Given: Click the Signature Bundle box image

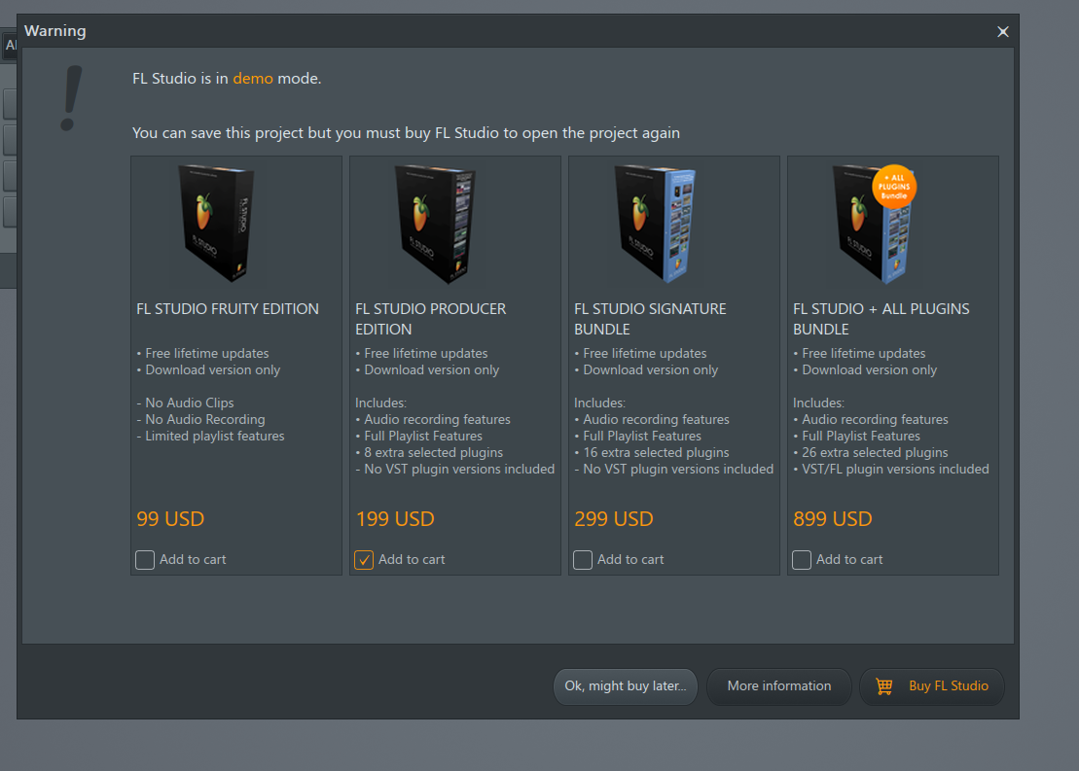Looking at the screenshot, I should pos(654,225).
